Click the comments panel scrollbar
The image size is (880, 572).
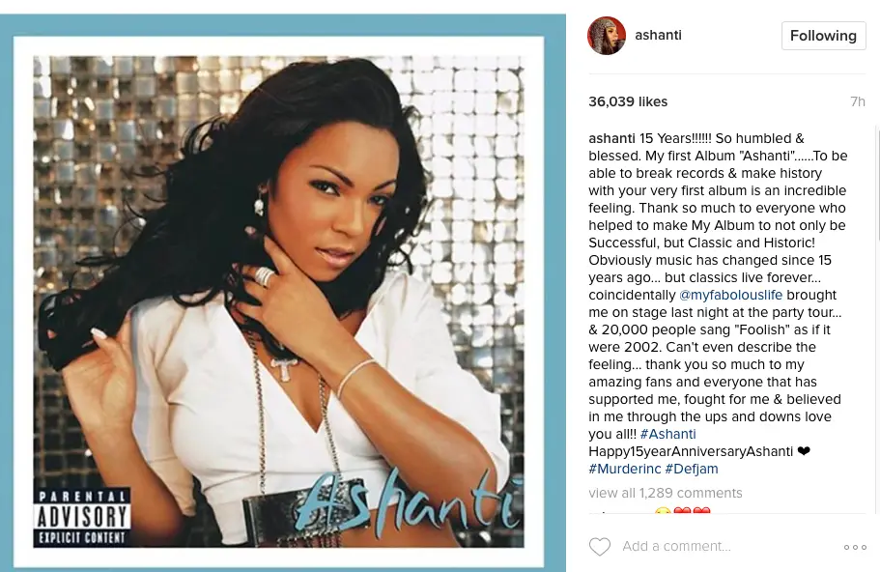877,320
